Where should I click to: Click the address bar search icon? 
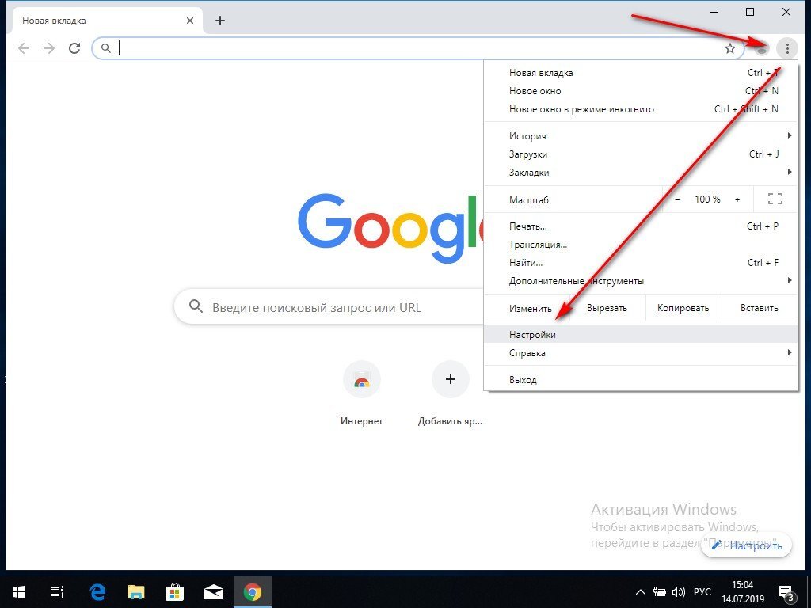click(x=105, y=48)
